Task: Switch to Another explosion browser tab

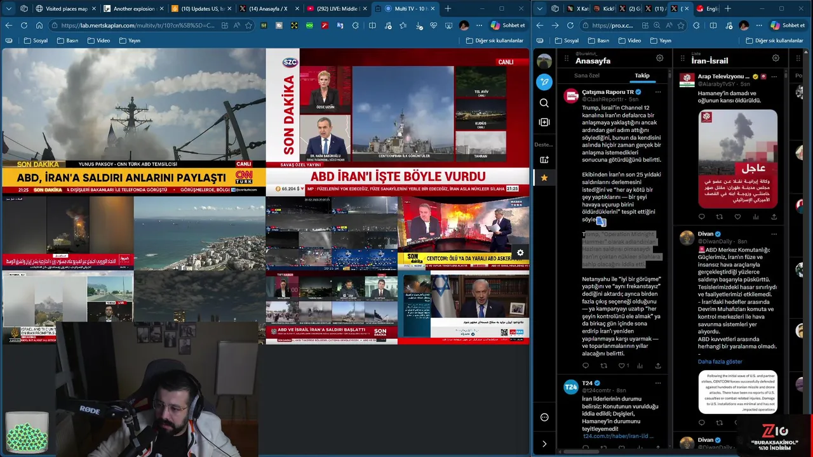Action: point(132,8)
